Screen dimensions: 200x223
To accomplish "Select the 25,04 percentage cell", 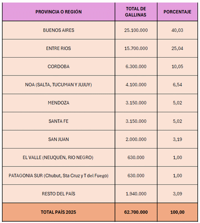I will click(x=177, y=48).
